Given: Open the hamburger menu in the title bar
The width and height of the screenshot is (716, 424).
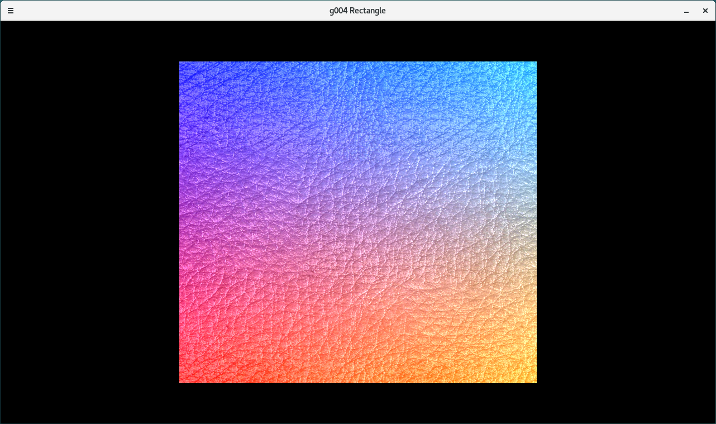Looking at the screenshot, I should (11, 11).
